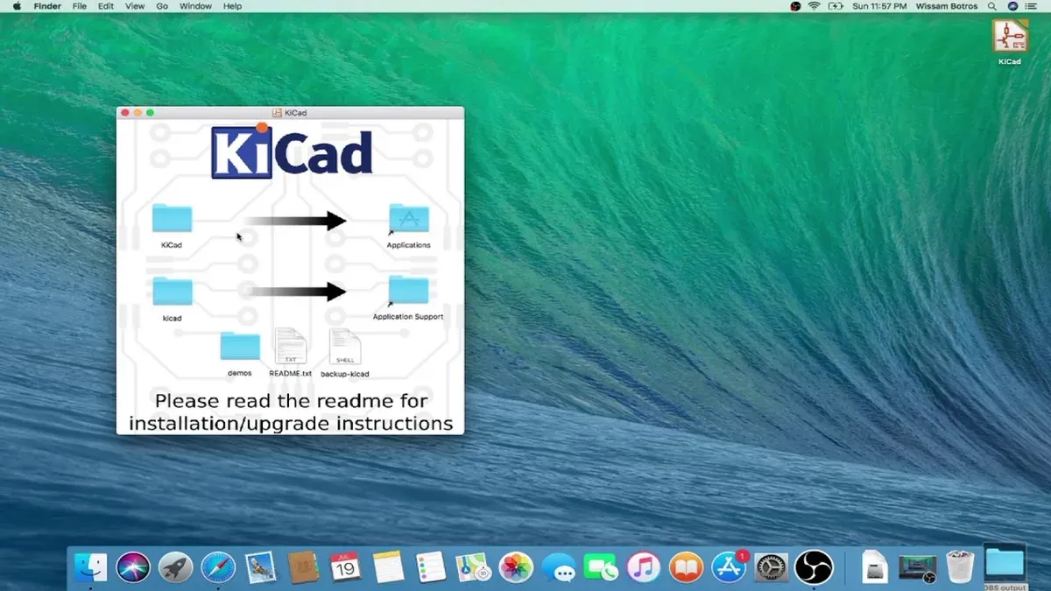The image size is (1051, 591).
Task: Open the Edit menu
Action: pos(106,6)
